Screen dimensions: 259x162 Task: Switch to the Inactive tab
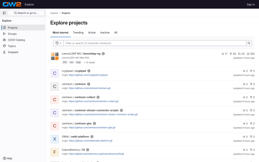(x=105, y=32)
